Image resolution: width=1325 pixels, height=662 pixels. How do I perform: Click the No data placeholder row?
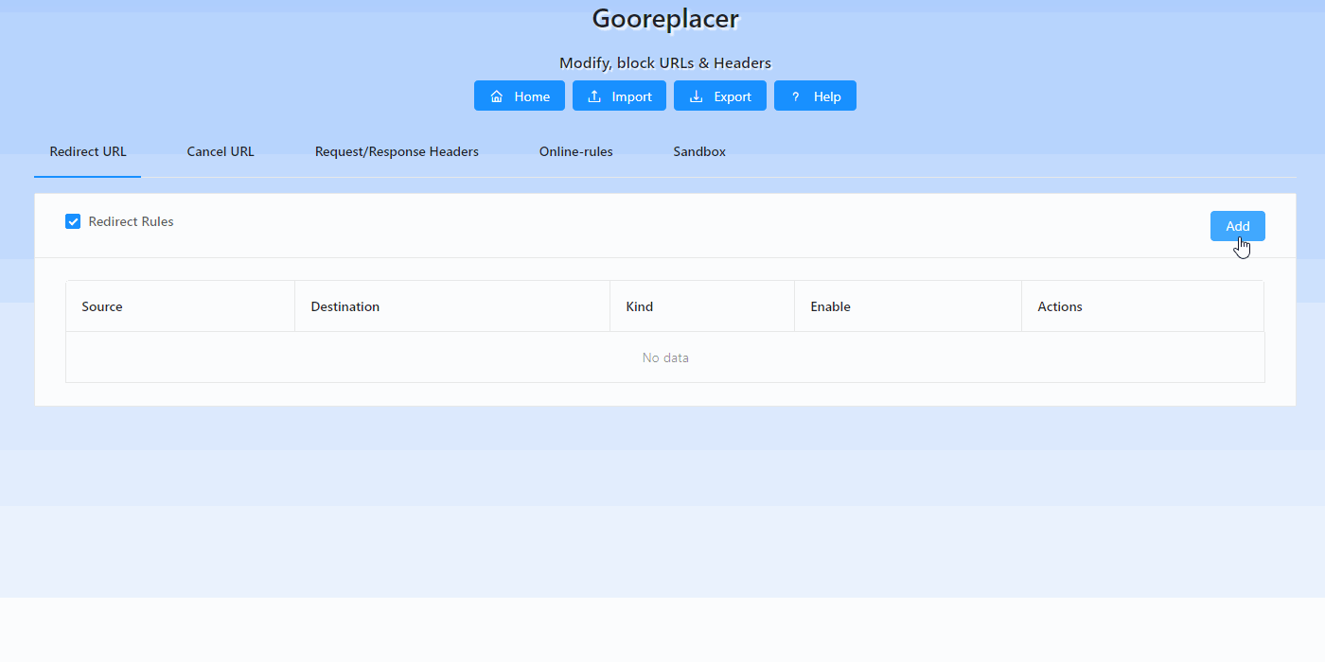coord(665,357)
